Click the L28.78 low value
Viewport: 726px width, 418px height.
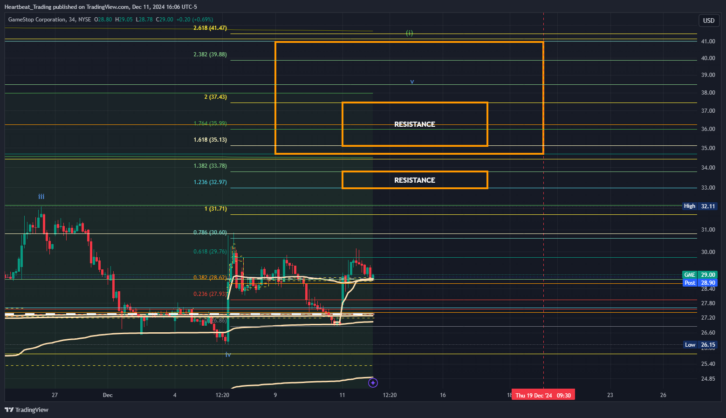click(x=144, y=20)
